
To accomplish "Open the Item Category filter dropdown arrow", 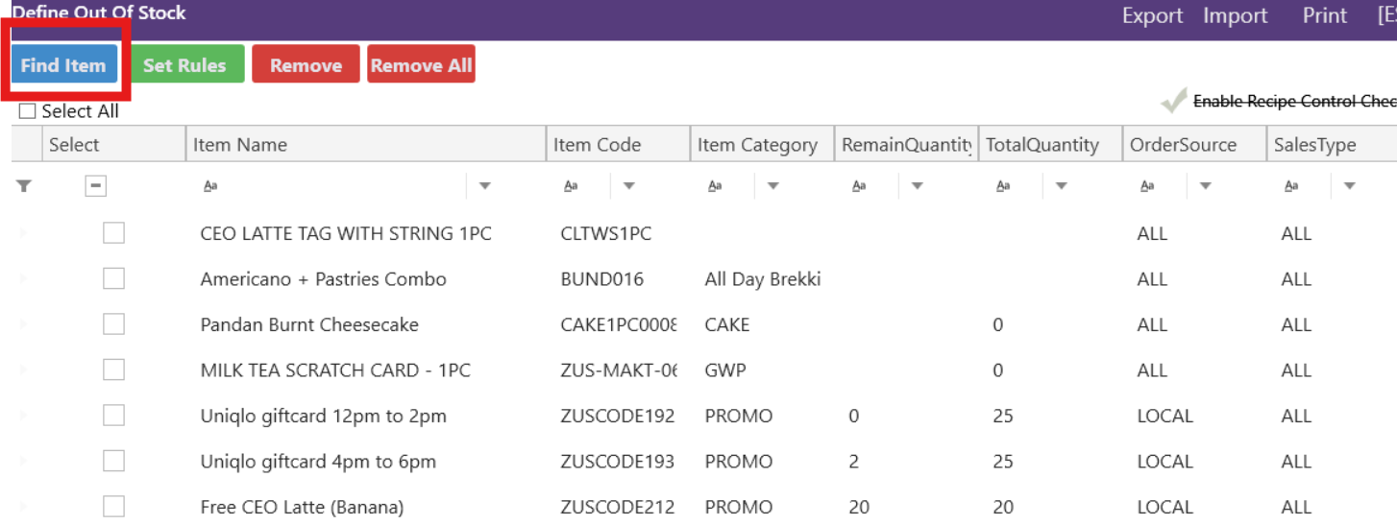I will pos(773,186).
